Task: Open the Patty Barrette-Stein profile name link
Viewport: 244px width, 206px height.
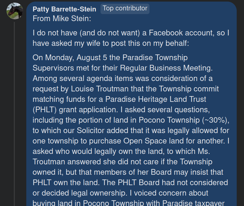Action: click(x=64, y=9)
